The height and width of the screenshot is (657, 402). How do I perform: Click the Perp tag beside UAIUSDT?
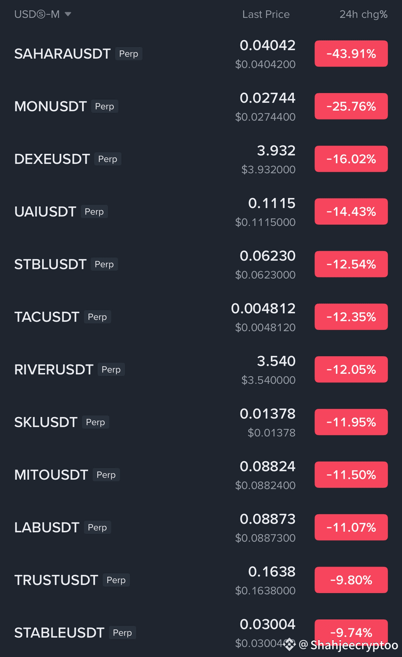coord(94,212)
